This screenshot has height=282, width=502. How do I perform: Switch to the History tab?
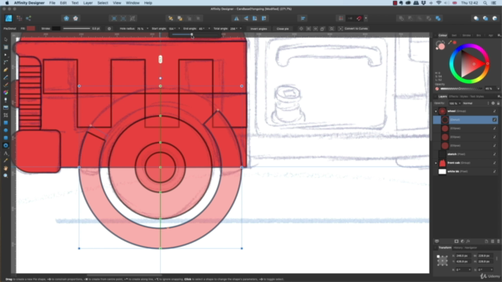point(458,248)
